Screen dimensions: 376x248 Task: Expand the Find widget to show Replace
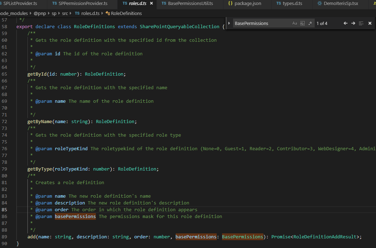click(x=229, y=23)
